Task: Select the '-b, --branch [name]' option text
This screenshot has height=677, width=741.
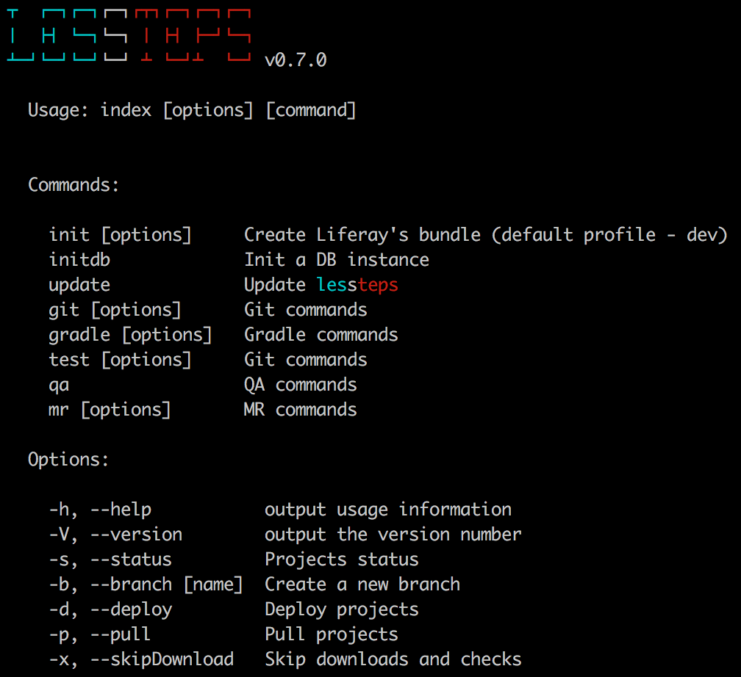Action: [146, 585]
